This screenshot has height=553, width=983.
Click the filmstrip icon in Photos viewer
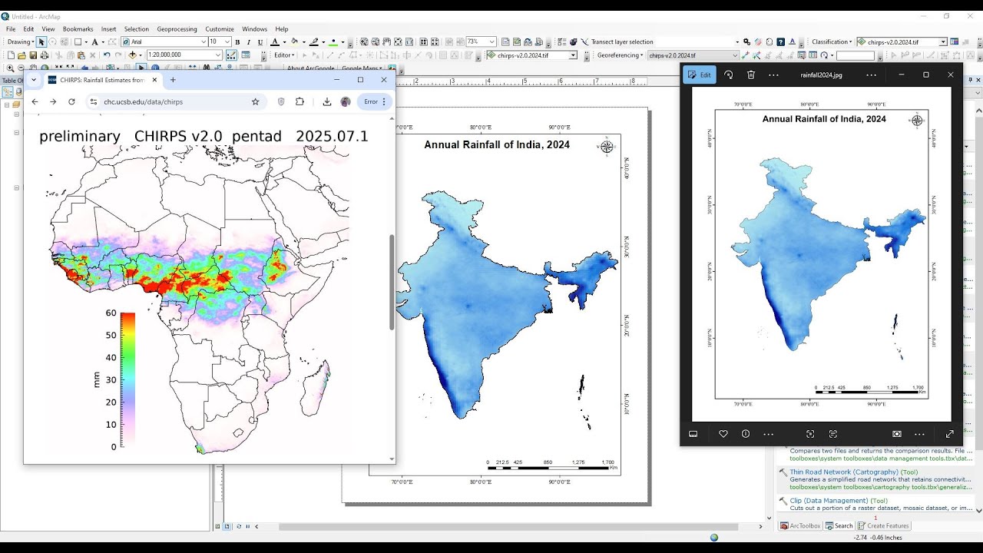tap(693, 434)
